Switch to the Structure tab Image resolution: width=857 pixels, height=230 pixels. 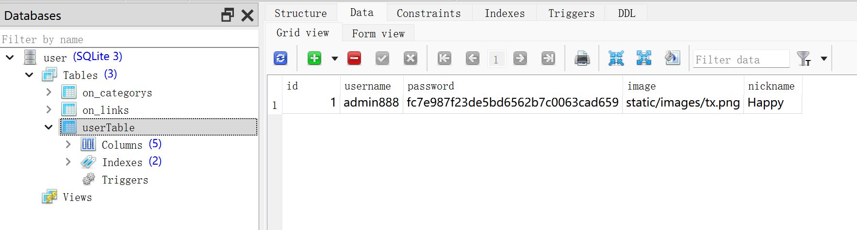tap(300, 13)
